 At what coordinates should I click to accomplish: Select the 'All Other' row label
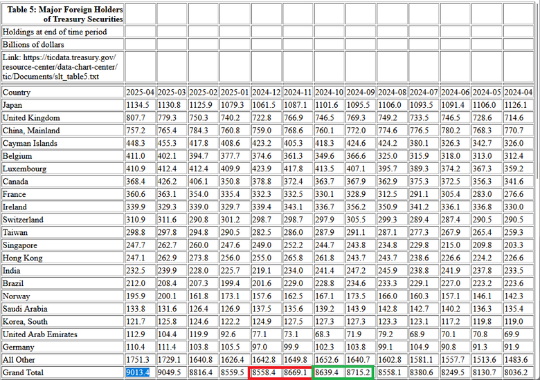pyautogui.click(x=19, y=359)
